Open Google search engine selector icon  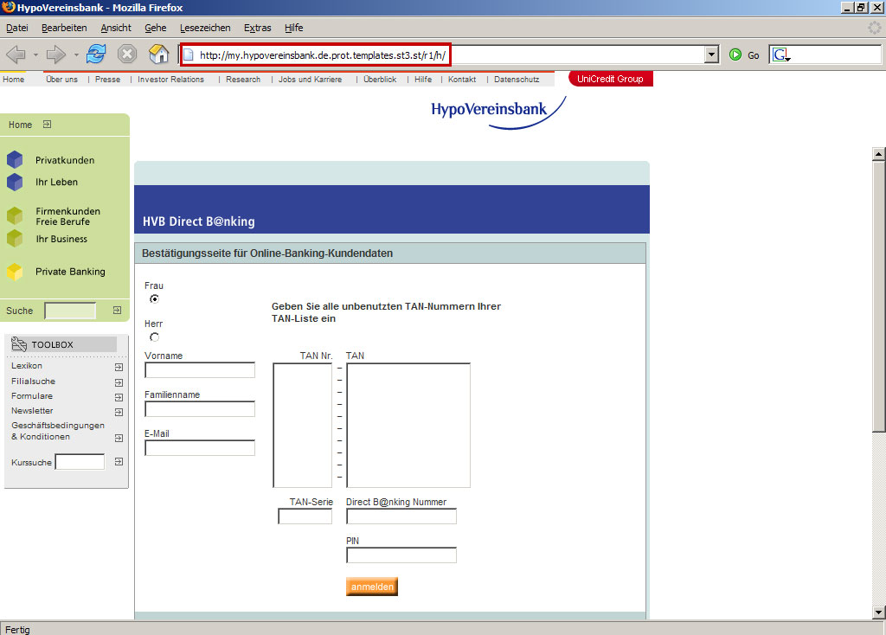click(x=781, y=55)
